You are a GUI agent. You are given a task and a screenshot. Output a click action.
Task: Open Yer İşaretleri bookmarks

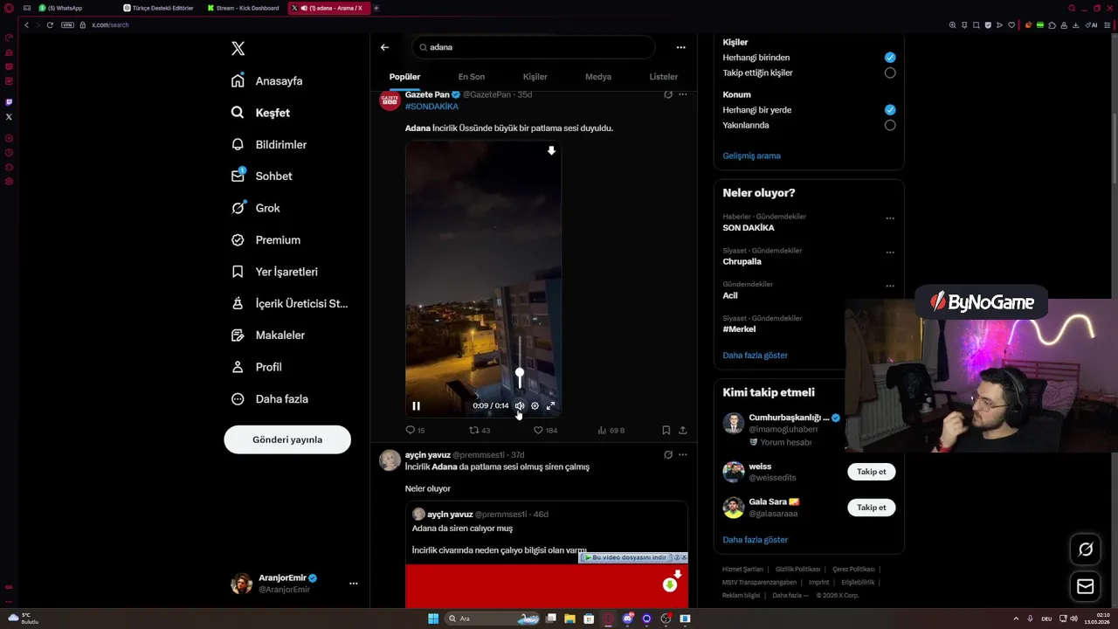tap(275, 272)
